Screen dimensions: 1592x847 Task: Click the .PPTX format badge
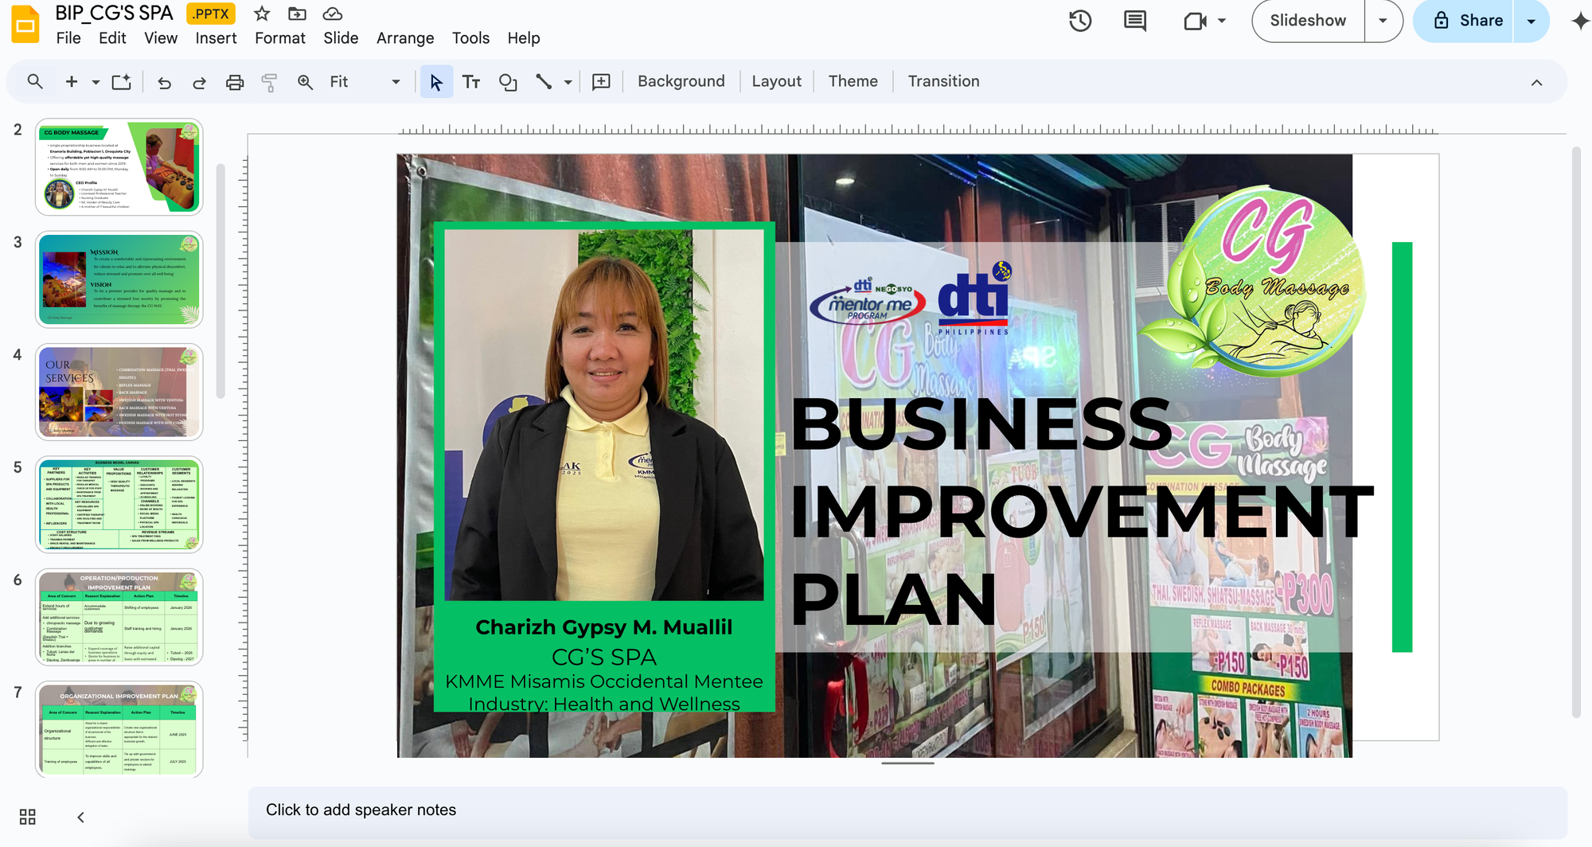pos(211,14)
